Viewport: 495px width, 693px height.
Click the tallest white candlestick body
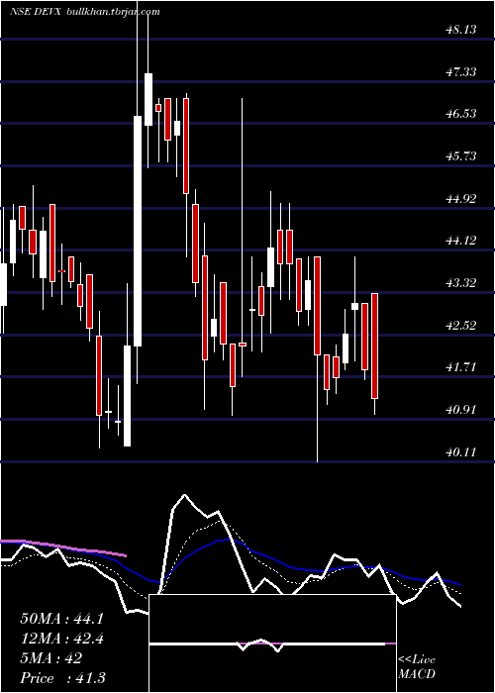[138, 231]
